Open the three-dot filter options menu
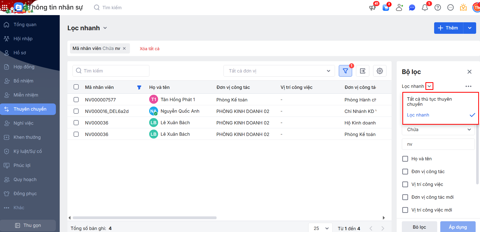Image resolution: width=480 pixels, height=232 pixels. (x=468, y=86)
